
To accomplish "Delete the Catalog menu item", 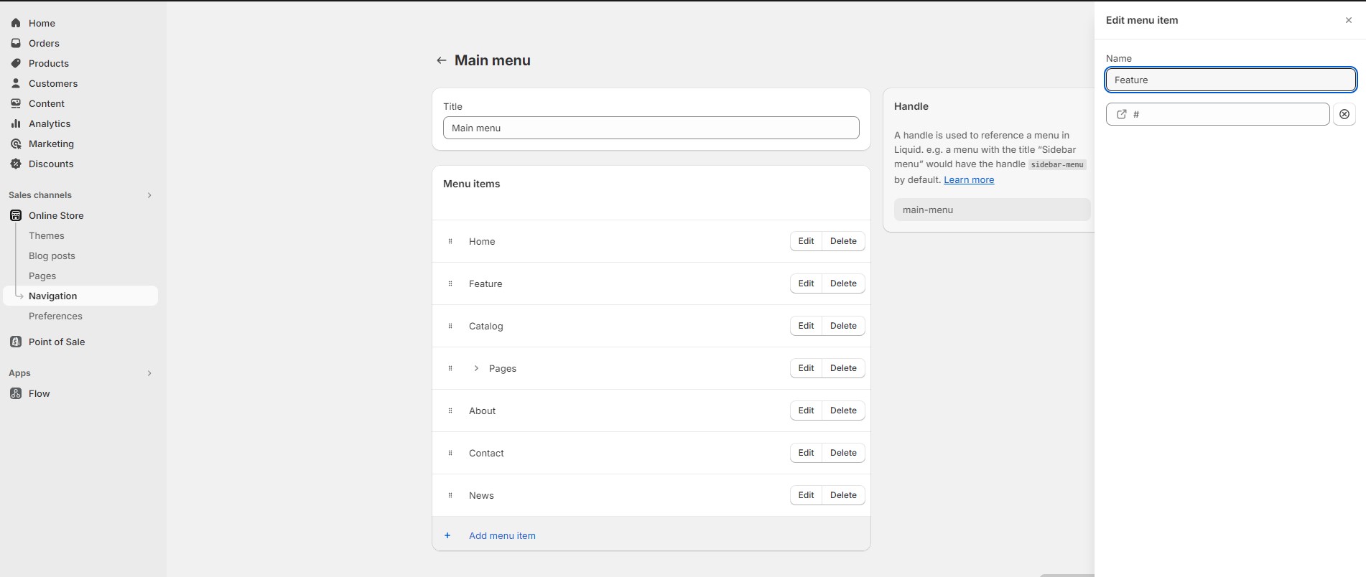I will tap(843, 326).
